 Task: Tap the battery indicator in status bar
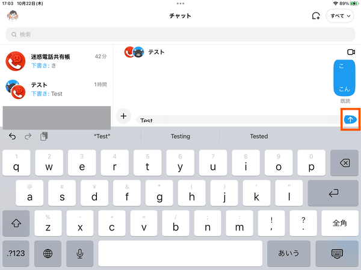point(354,4)
